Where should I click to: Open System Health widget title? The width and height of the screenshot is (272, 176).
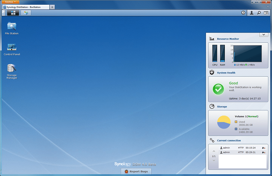tap(226, 73)
